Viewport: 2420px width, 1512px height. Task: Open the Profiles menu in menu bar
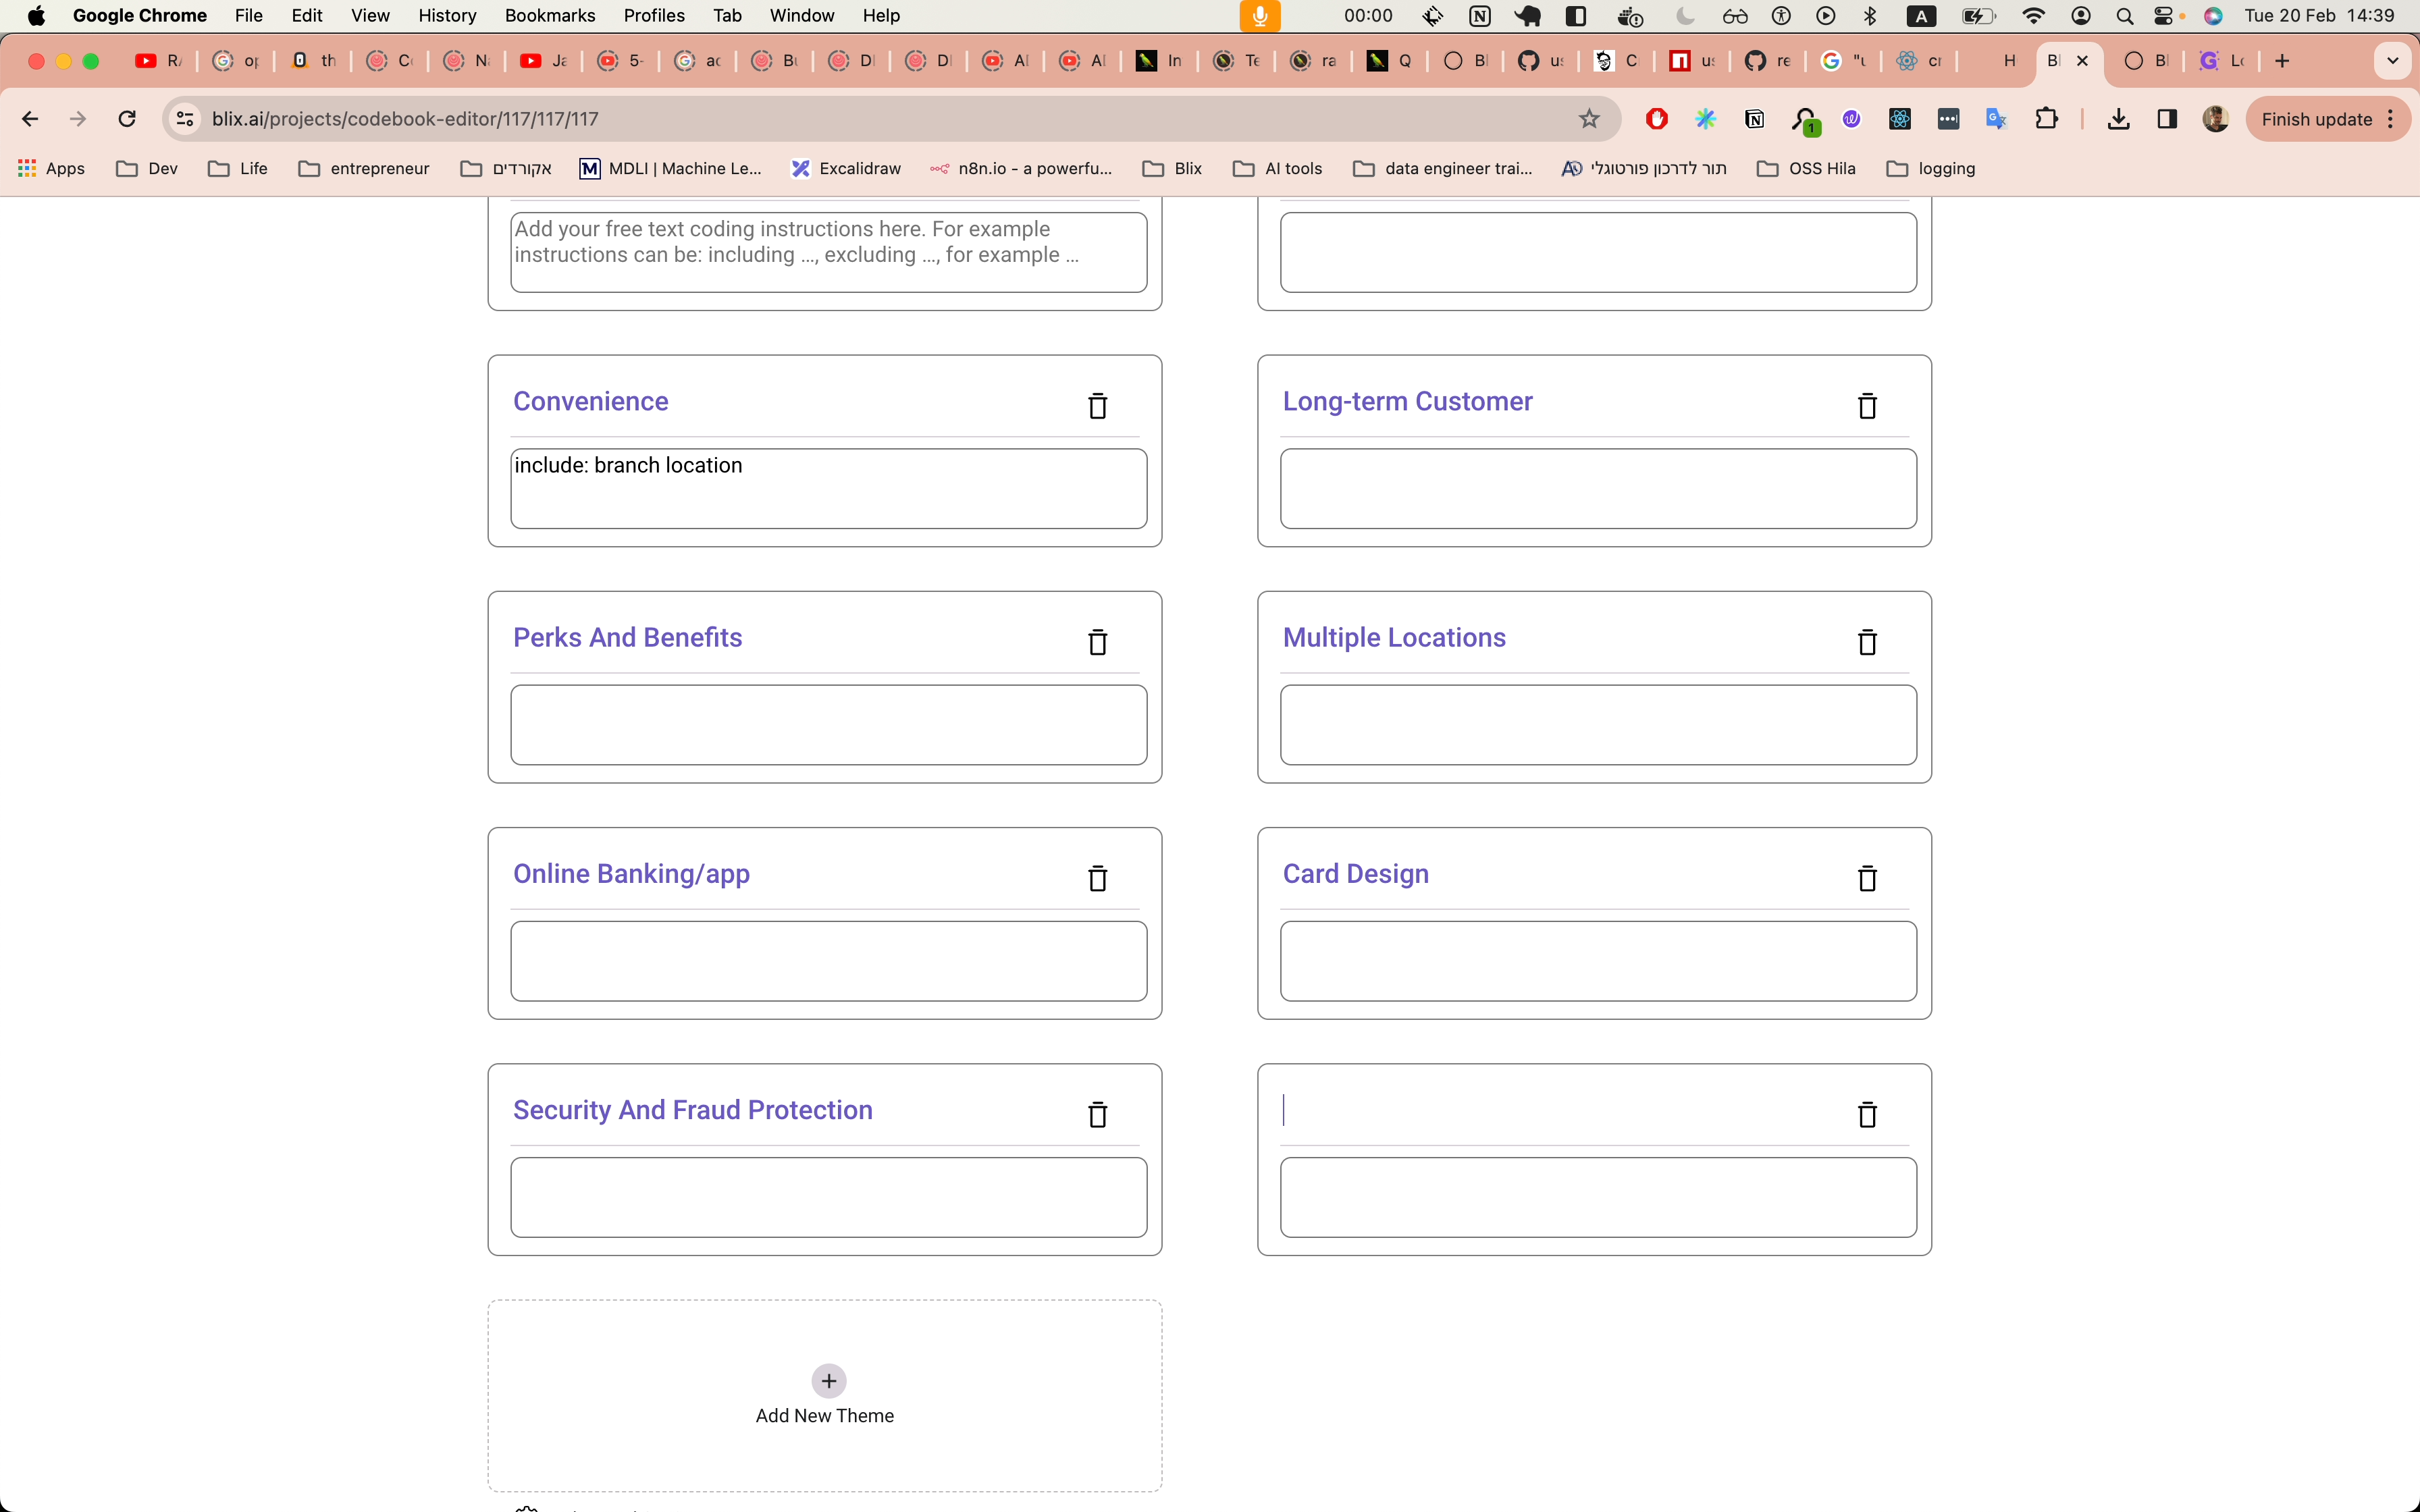tap(654, 15)
